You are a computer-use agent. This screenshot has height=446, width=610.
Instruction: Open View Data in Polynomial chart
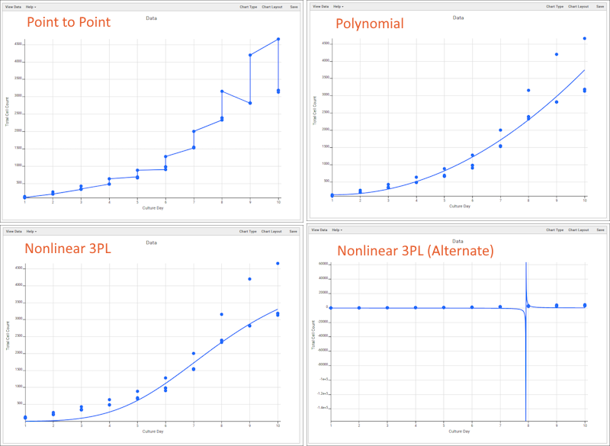pos(321,6)
